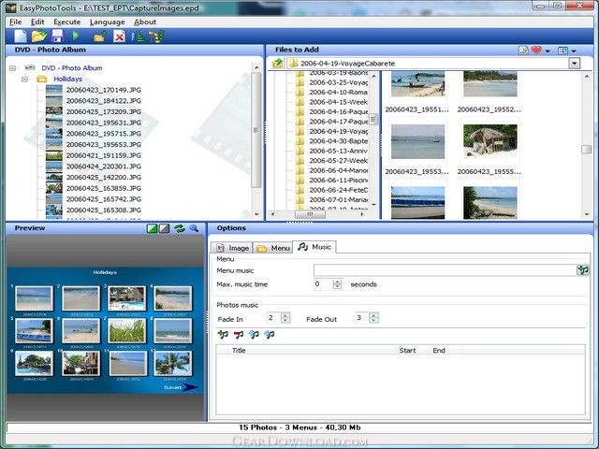Add a music track with the green note icon
This screenshot has height=449, width=599.
pyautogui.click(x=223, y=335)
